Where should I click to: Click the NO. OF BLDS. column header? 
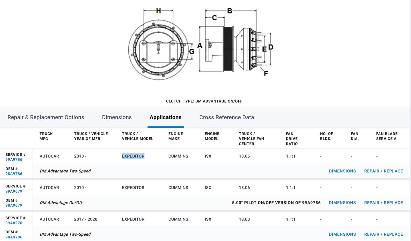coord(326,136)
